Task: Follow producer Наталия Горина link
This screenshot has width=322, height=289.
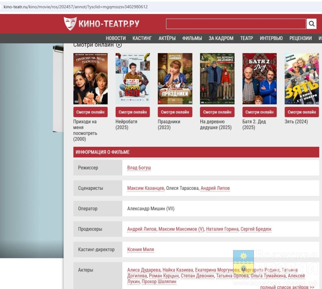Action: click(222, 229)
